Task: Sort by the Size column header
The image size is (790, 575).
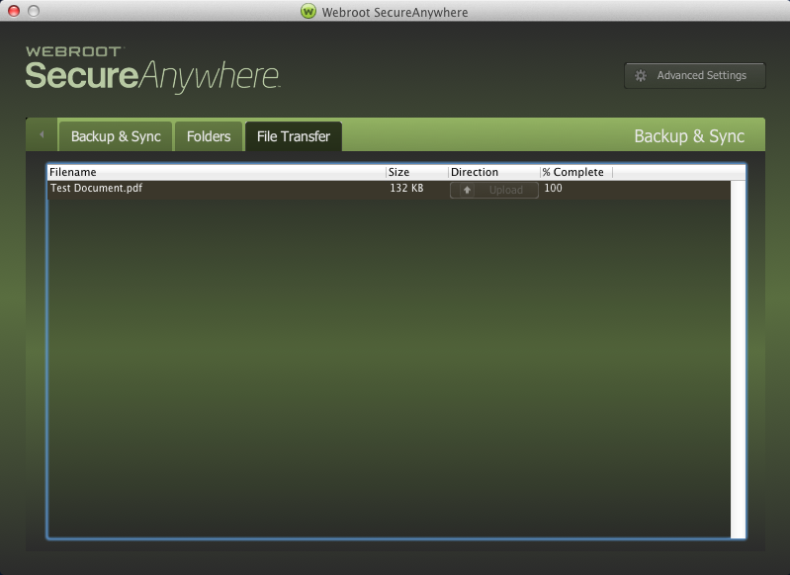Action: (x=417, y=172)
